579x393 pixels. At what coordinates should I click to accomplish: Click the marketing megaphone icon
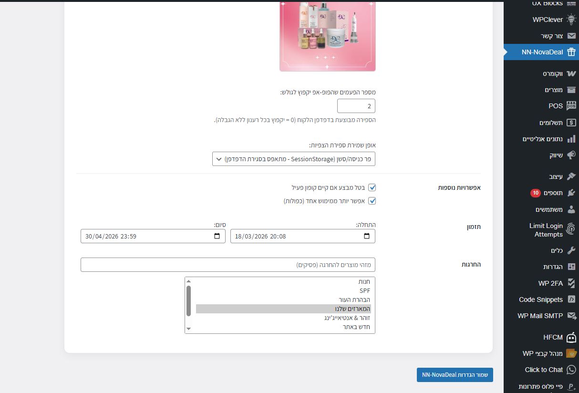click(x=571, y=155)
